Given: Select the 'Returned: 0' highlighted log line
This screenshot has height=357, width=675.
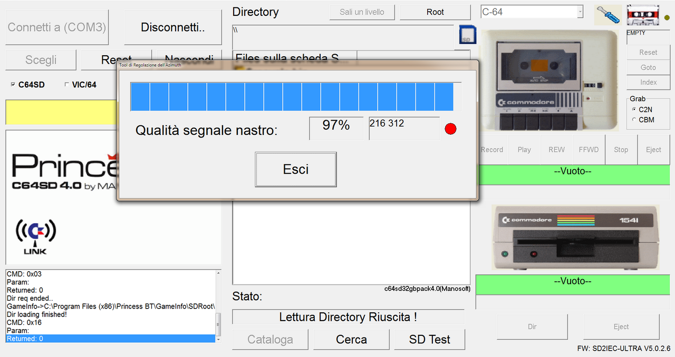Looking at the screenshot, I should [x=110, y=339].
